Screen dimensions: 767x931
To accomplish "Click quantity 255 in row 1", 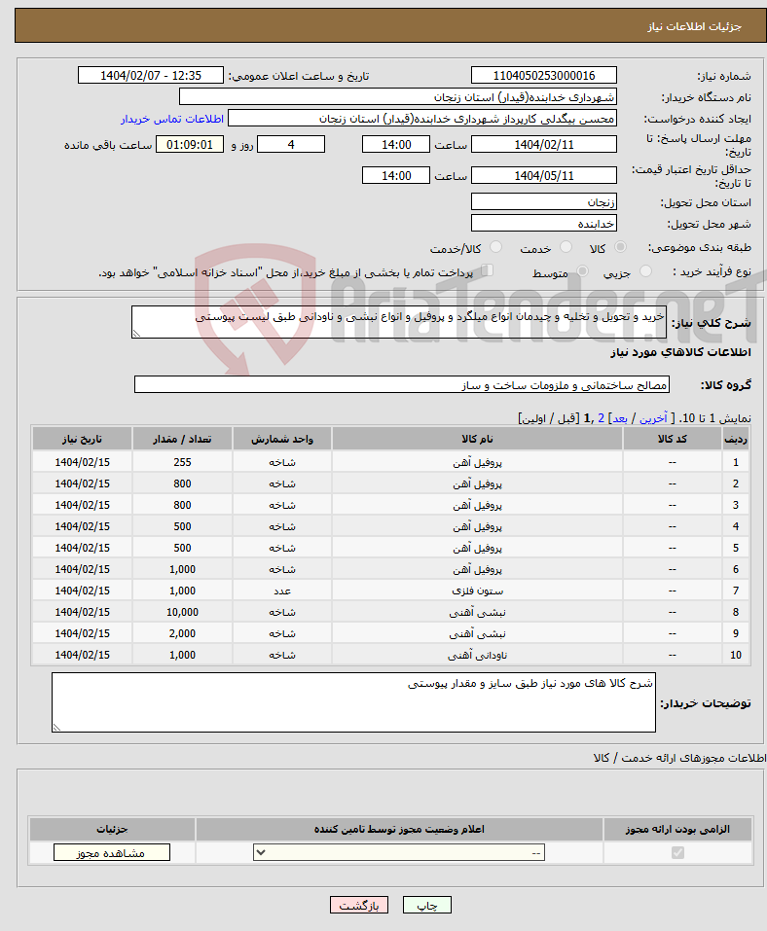I will [x=182, y=462].
